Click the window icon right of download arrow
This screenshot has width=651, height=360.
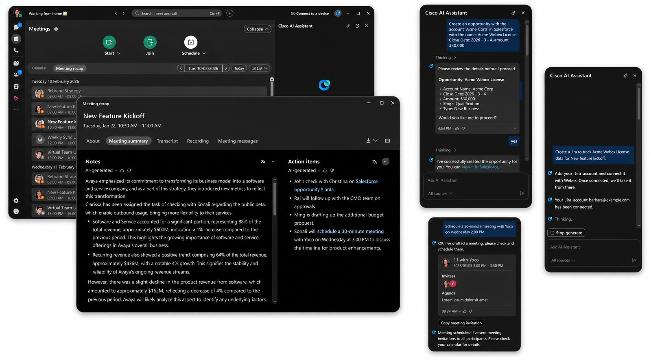pyautogui.click(x=387, y=141)
